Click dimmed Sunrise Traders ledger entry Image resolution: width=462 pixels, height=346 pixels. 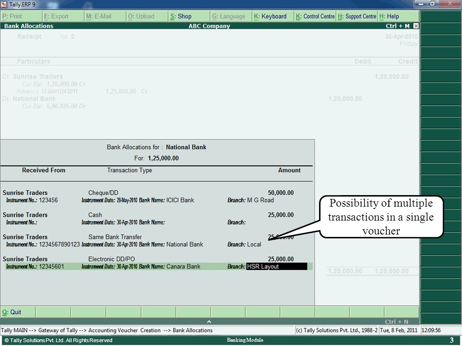coord(38,77)
